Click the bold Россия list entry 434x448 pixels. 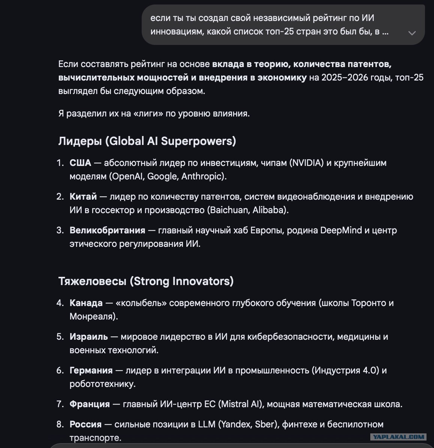(x=85, y=424)
